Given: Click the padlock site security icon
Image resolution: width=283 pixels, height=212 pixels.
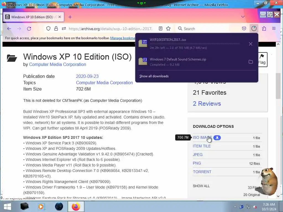Looking at the screenshot, I should point(56,28).
